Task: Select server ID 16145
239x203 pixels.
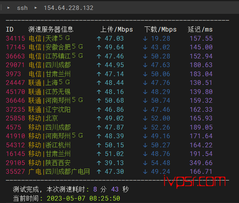Action: (x=15, y=154)
